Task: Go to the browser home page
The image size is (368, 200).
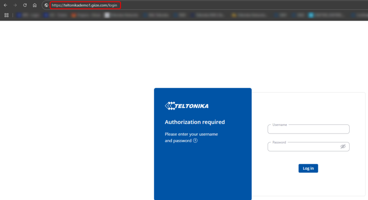Action: click(x=34, y=5)
